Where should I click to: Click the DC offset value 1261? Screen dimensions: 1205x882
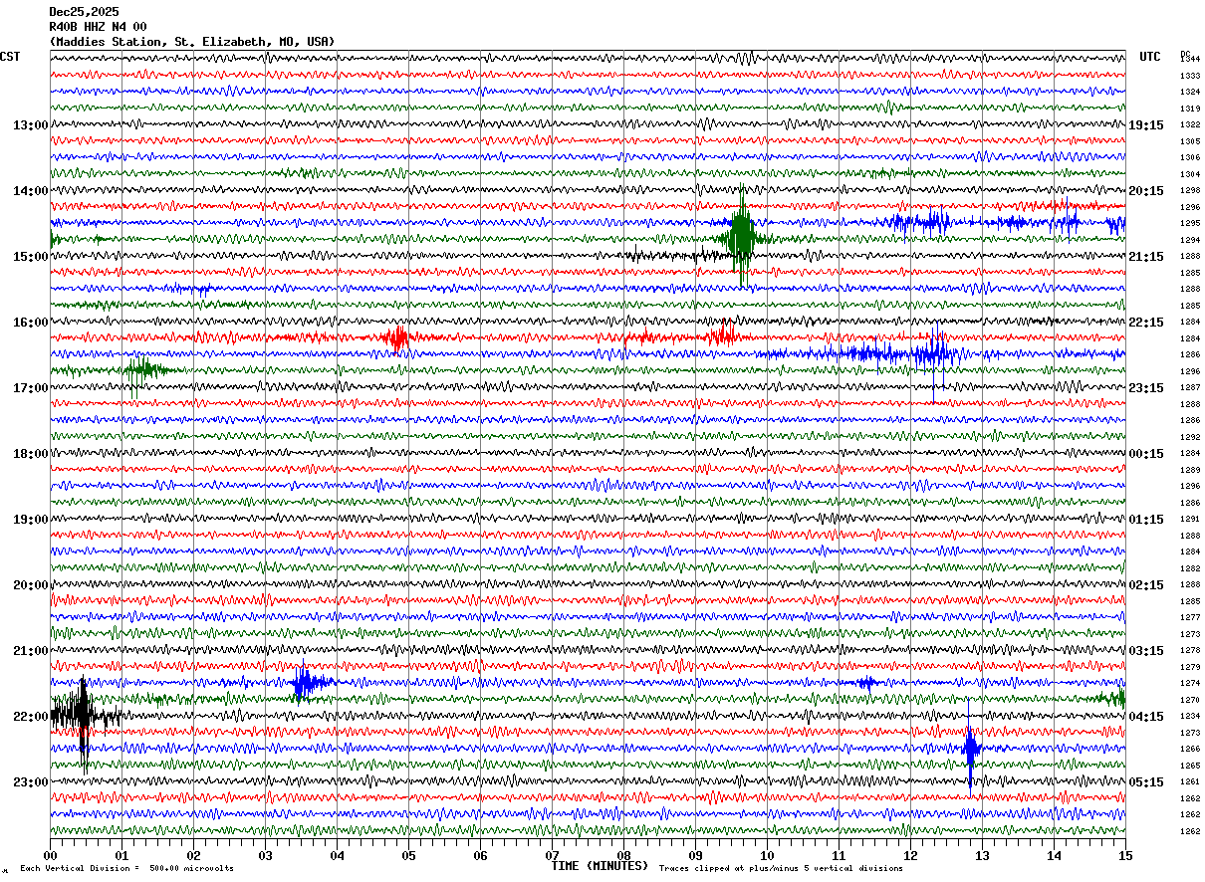tap(1189, 781)
